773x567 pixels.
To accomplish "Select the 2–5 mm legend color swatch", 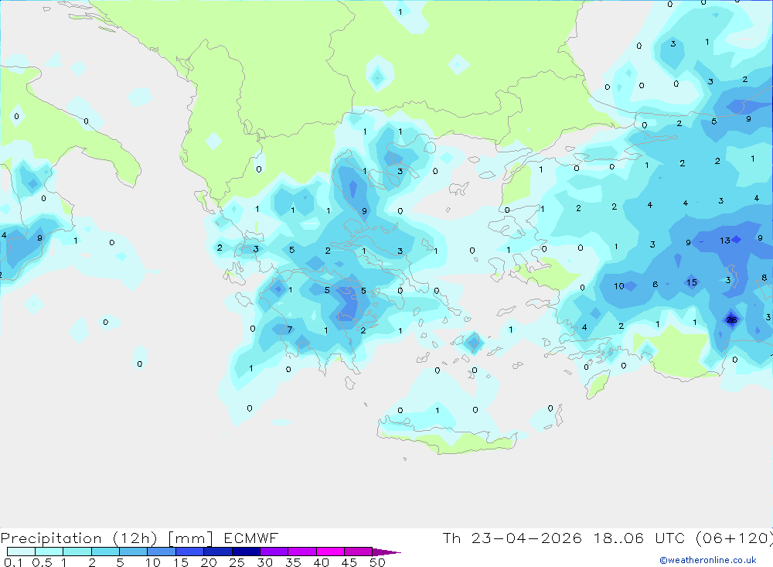I will click(105, 552).
